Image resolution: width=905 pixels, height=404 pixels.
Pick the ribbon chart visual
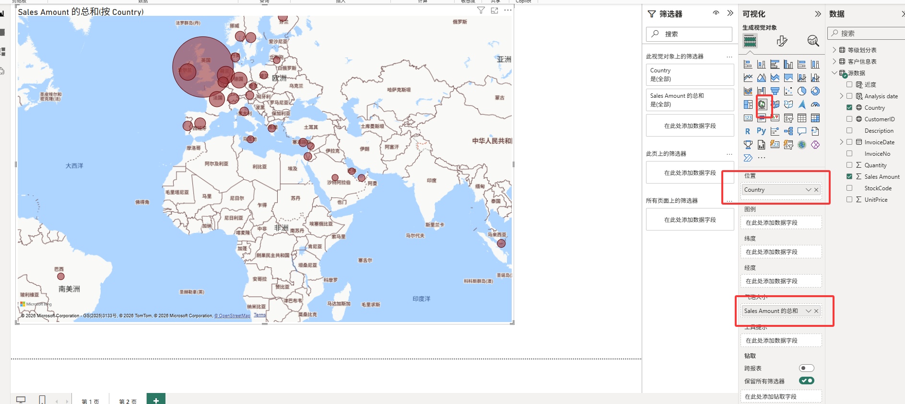(x=748, y=91)
